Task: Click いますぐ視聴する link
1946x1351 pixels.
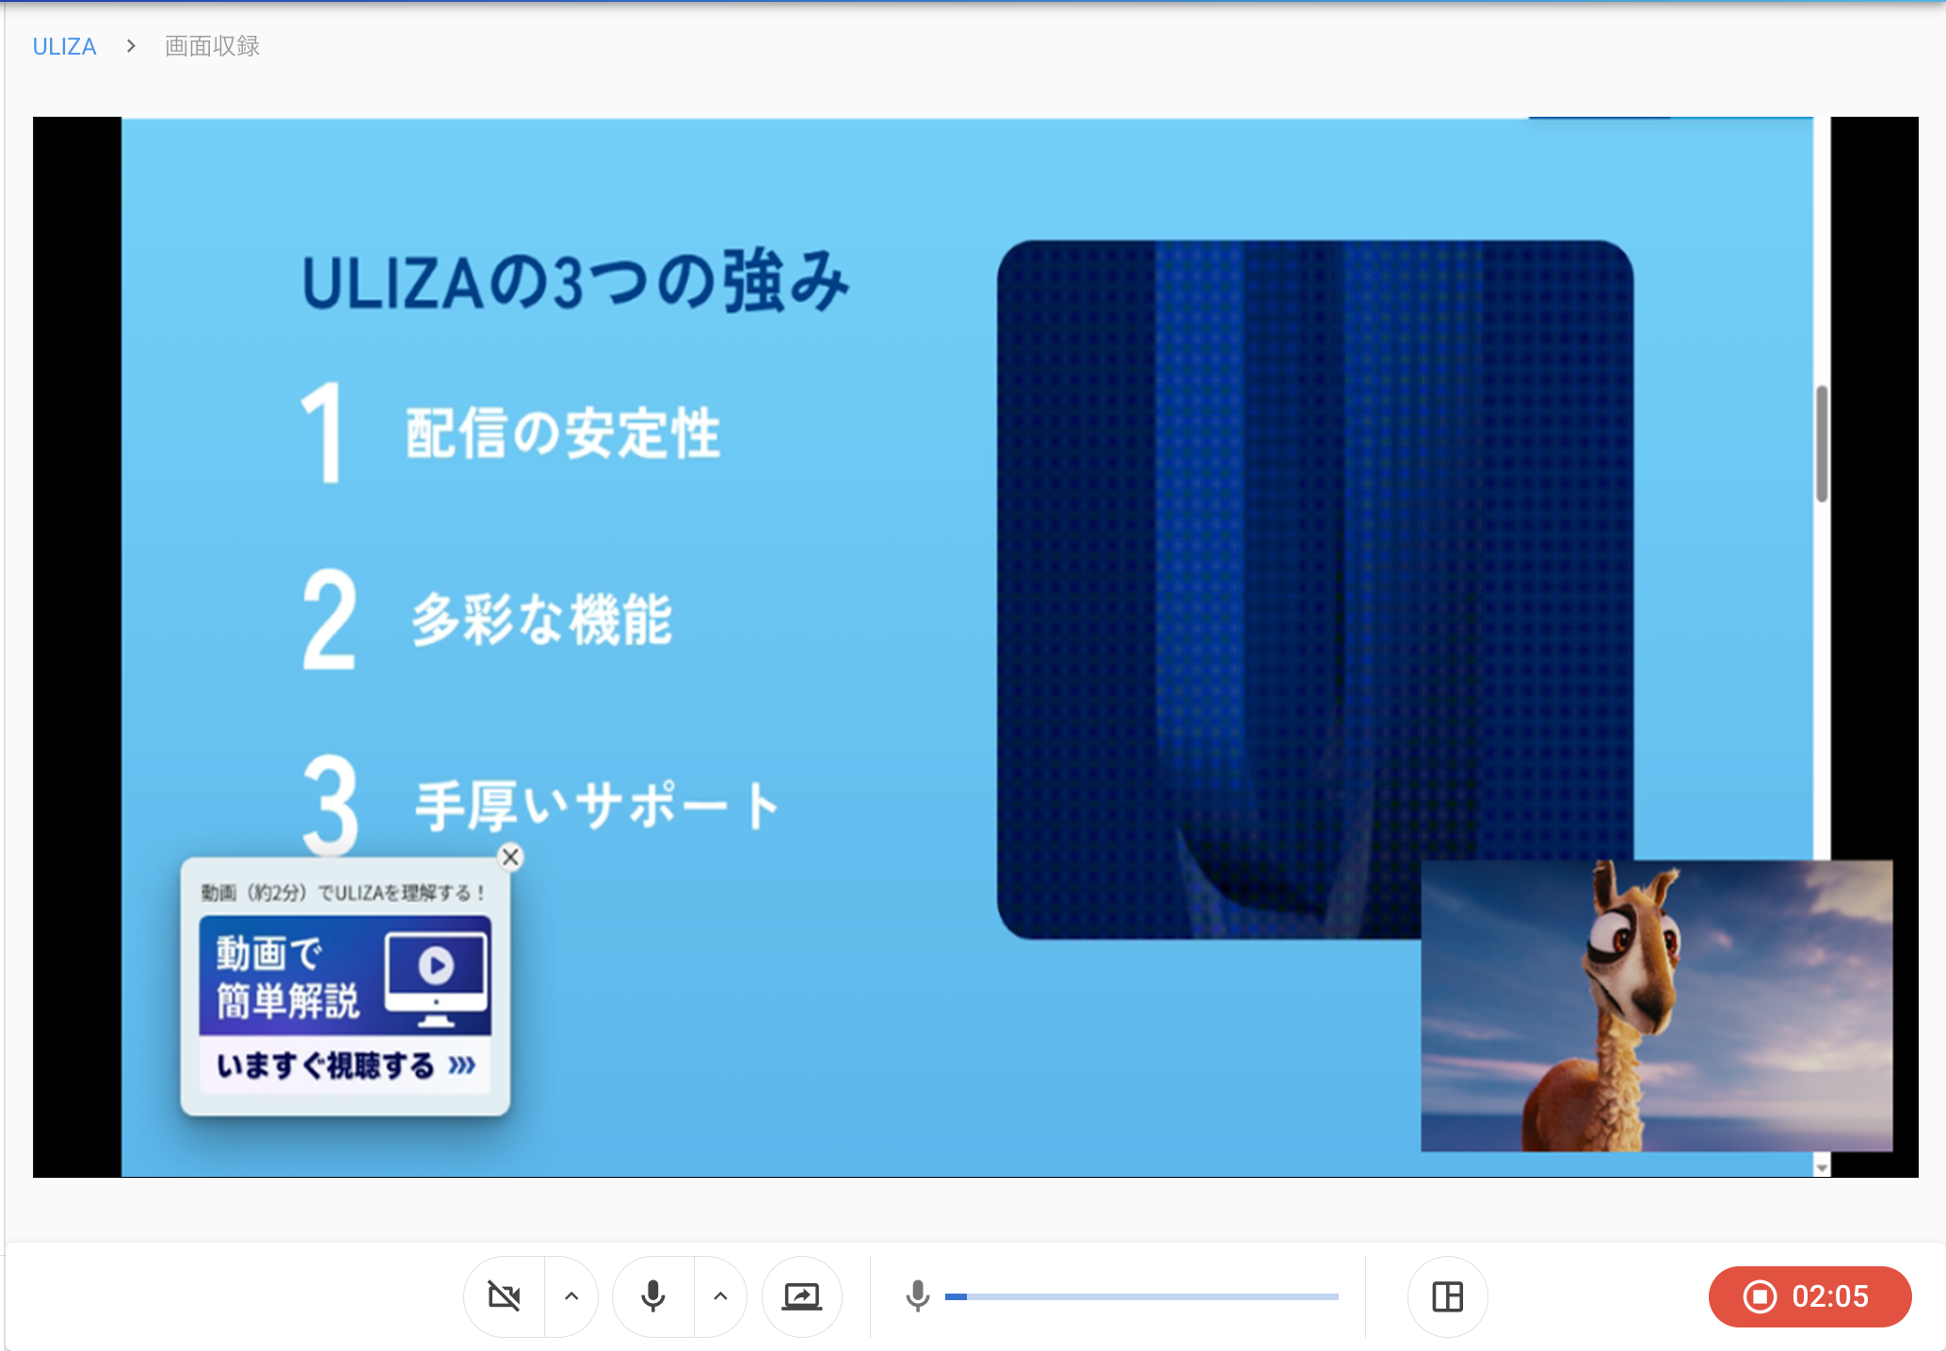Action: coord(345,1065)
